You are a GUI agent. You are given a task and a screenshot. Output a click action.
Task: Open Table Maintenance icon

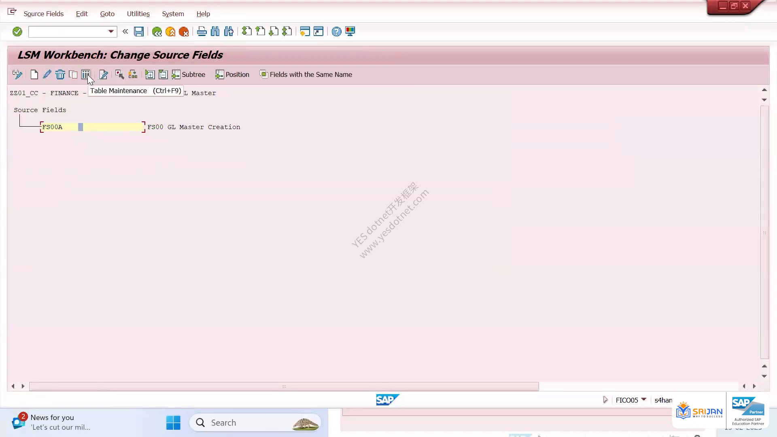click(86, 74)
